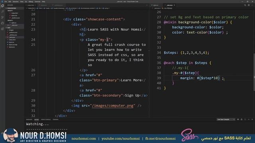Click the 'Watching...' output text
This screenshot has height=143, width=255.
coord(37,124)
